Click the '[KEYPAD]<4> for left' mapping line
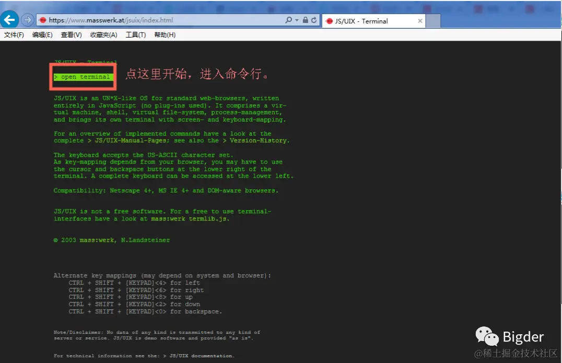The width and height of the screenshot is (562, 363). pos(134,283)
